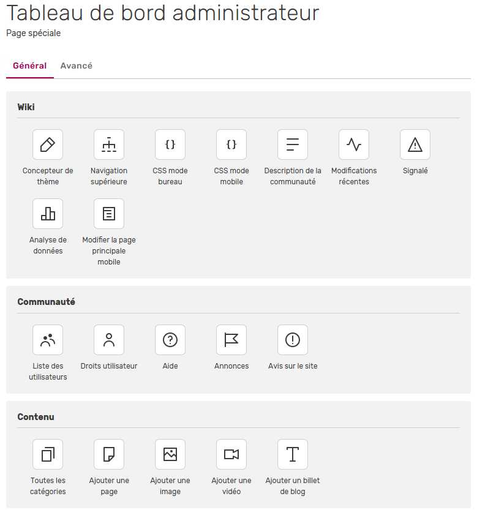Open the Concepteur de thème pencil icon
Screen dimensions: 477x518
tap(48, 145)
